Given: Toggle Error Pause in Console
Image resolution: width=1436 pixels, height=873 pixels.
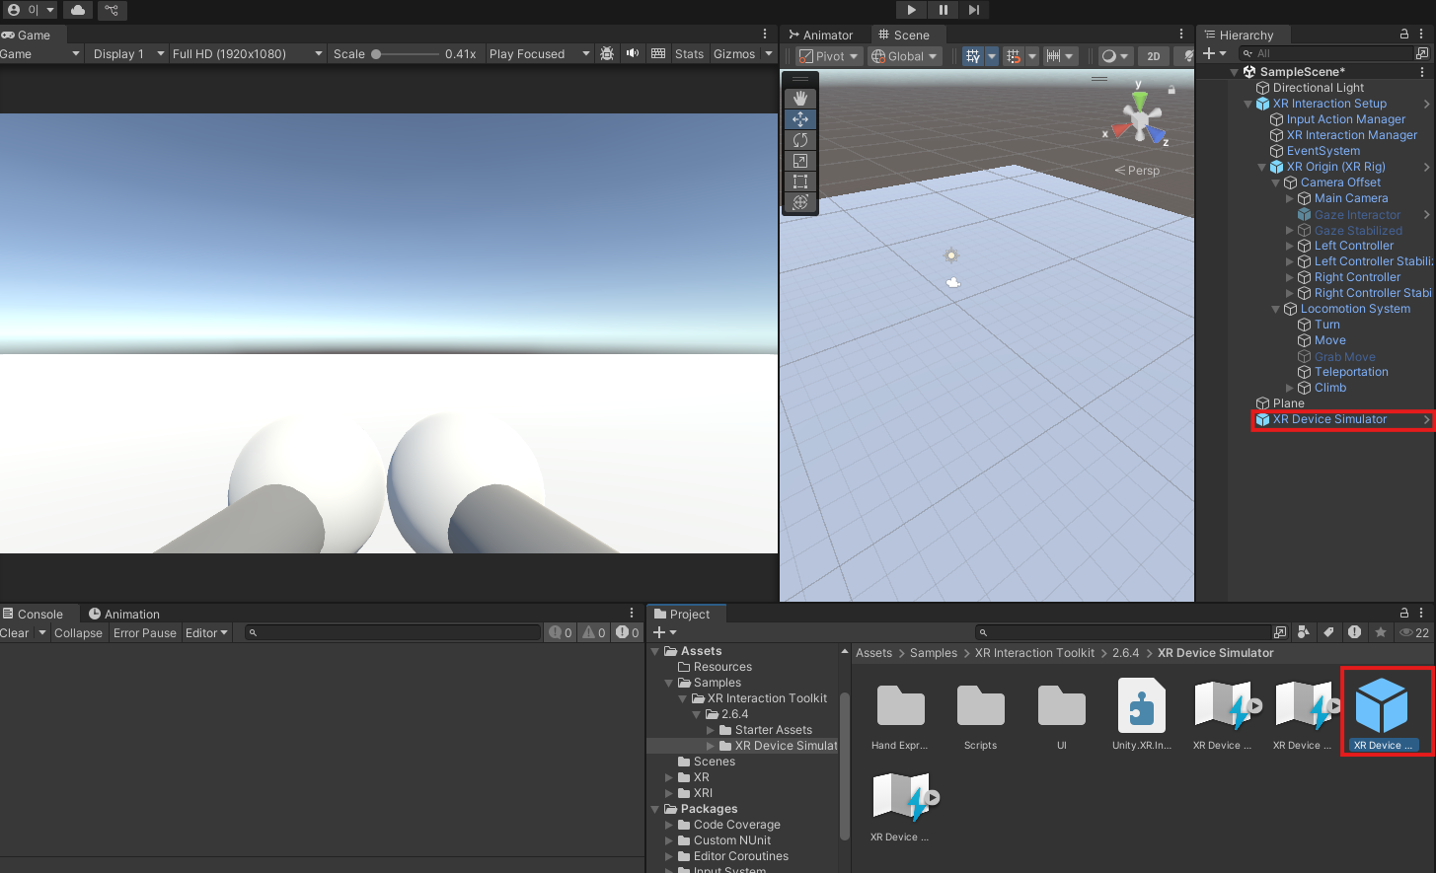Looking at the screenshot, I should pyautogui.click(x=144, y=632).
